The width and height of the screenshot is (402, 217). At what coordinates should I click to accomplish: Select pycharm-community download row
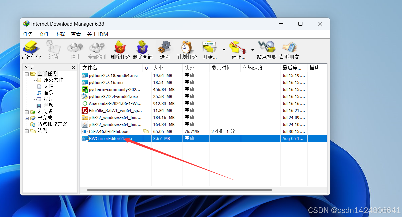203,89
